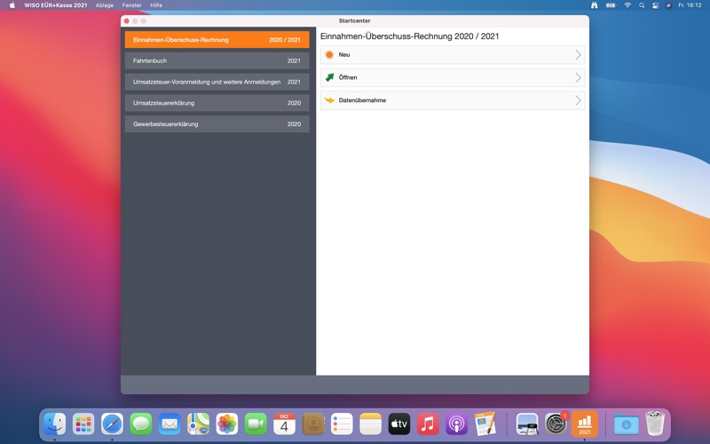
Task: Click the yellow arrow Datenübernahme icon
Action: 329,100
